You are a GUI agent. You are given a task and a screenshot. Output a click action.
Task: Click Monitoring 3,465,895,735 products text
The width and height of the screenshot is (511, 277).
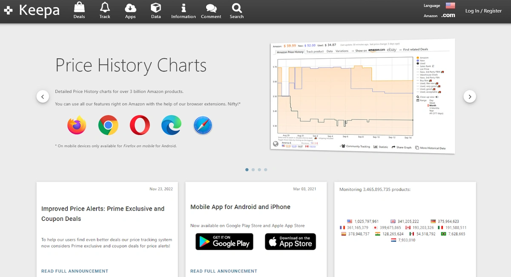[x=375, y=189]
